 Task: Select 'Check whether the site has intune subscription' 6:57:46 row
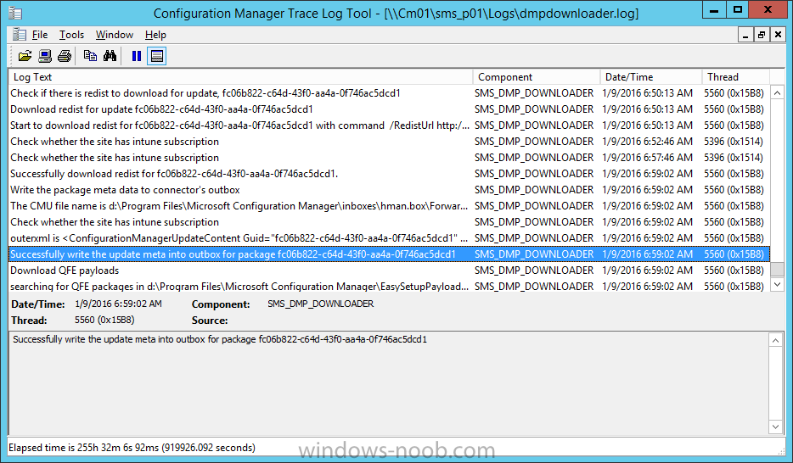(389, 158)
